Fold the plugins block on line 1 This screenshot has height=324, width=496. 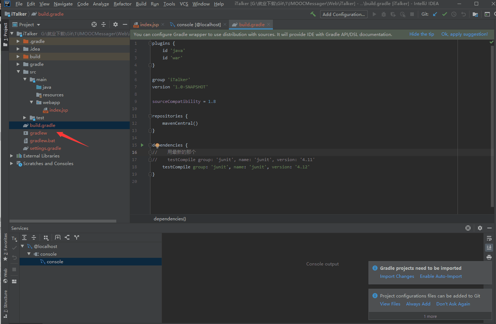150,43
